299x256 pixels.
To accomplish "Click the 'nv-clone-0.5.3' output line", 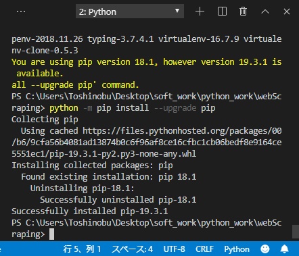I will [x=45, y=51].
